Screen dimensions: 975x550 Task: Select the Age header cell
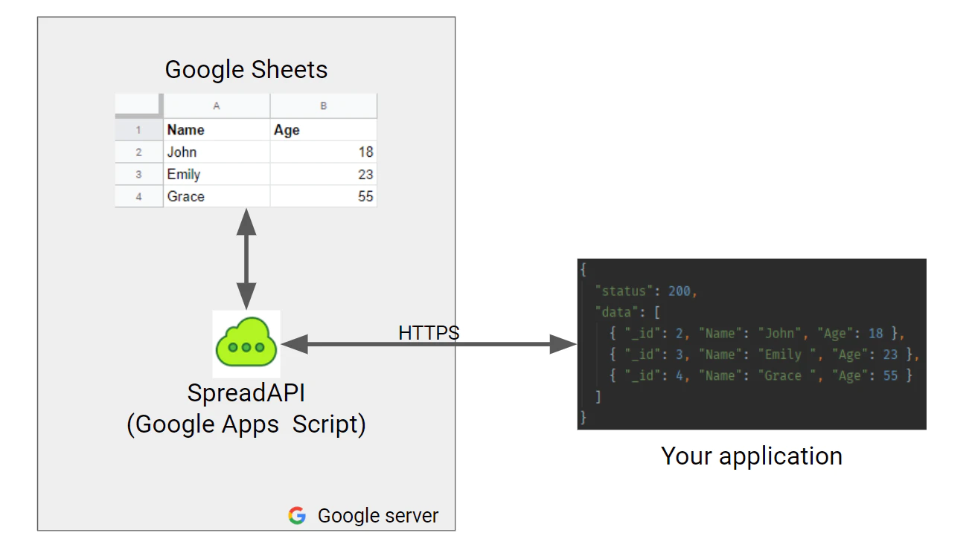(x=324, y=130)
